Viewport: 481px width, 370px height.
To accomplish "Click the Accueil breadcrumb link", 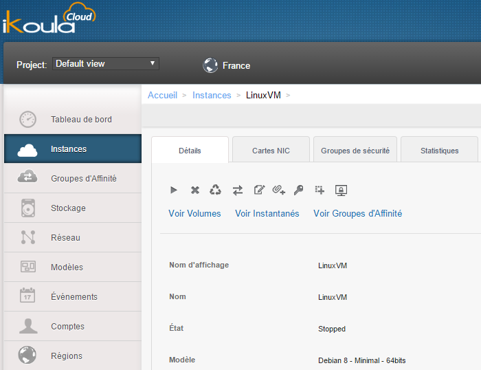I will tap(162, 95).
